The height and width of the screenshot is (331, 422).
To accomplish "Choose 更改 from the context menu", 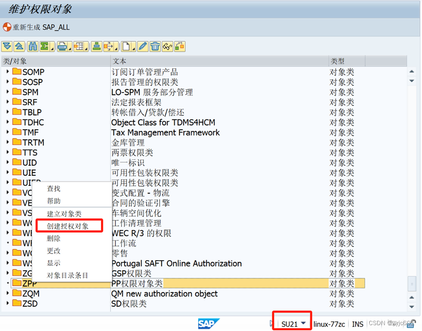I will click(54, 251).
